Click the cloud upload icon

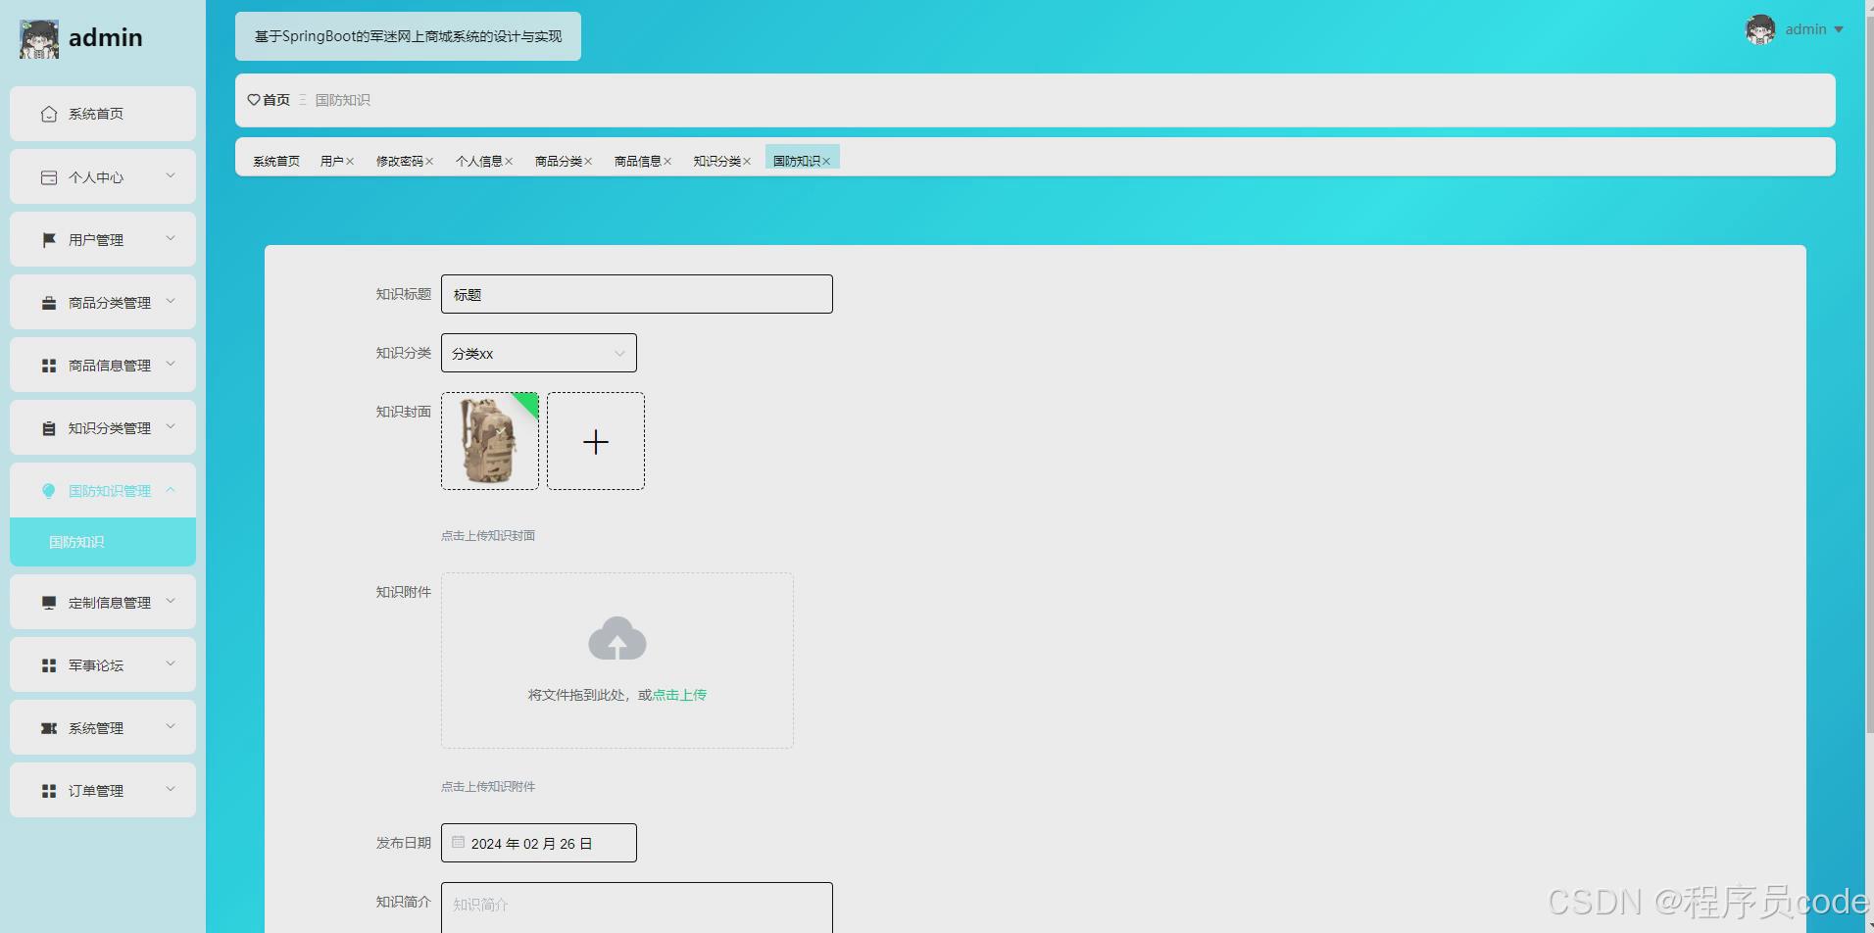pos(617,638)
